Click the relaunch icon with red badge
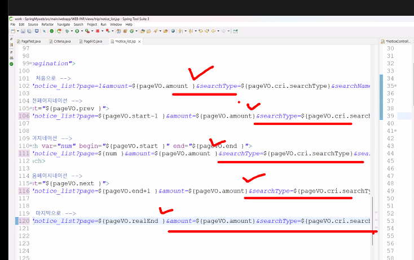The height and width of the screenshot is (260, 414). (x=59, y=31)
